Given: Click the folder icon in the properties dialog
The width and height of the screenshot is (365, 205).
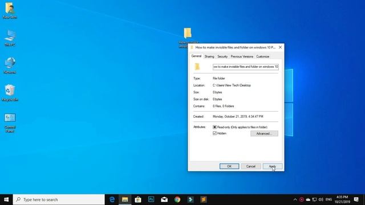Looking at the screenshot, I should tap(197, 67).
